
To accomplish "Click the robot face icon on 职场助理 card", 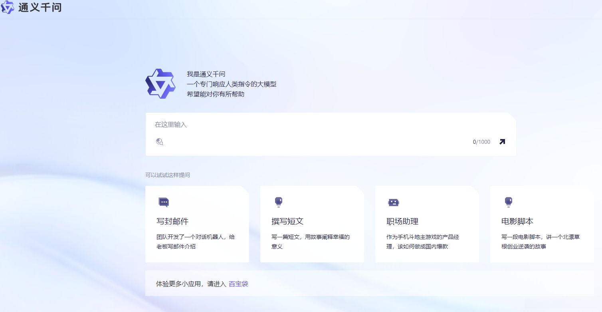I will click(x=393, y=202).
